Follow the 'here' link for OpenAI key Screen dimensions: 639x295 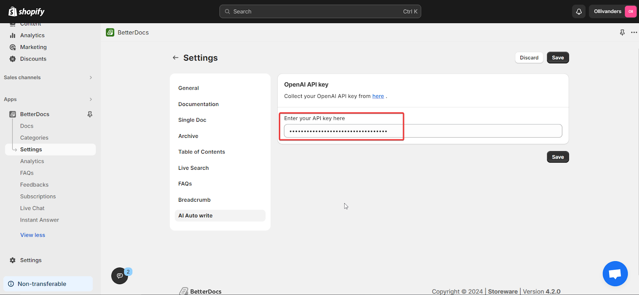pos(378,96)
